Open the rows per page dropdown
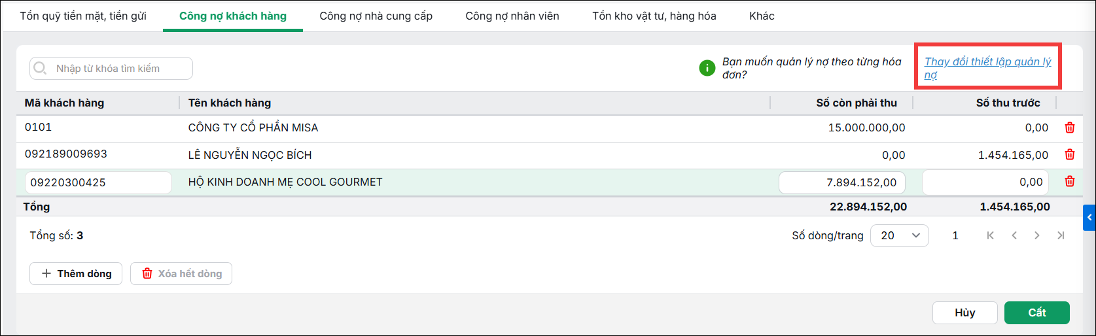The image size is (1096, 336). (x=899, y=235)
